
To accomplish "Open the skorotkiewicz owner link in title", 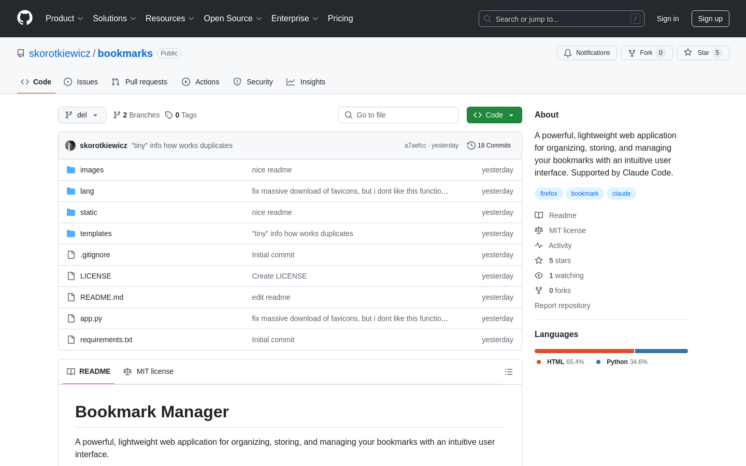I will pos(60,53).
